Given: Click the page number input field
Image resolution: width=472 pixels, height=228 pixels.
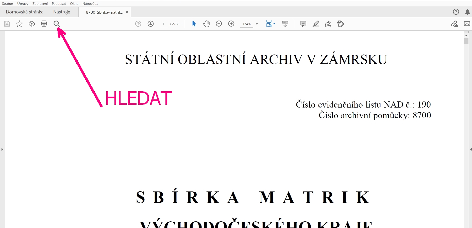Looking at the screenshot, I should 163,24.
